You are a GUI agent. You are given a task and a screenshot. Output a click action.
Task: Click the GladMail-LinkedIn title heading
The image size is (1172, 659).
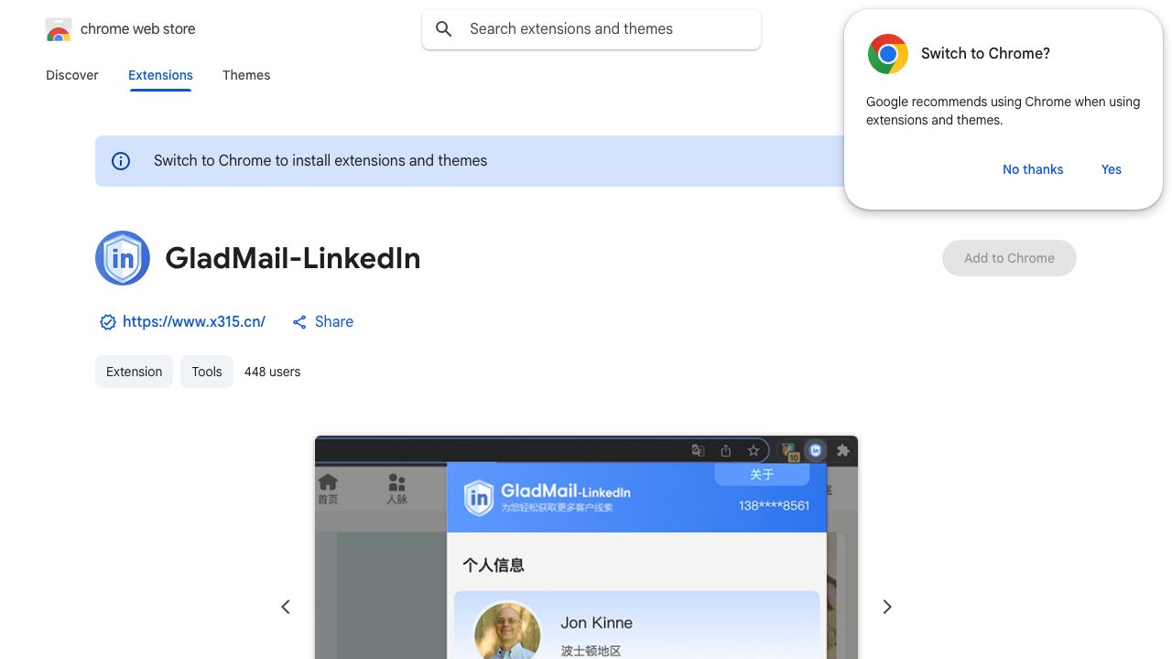[293, 258]
